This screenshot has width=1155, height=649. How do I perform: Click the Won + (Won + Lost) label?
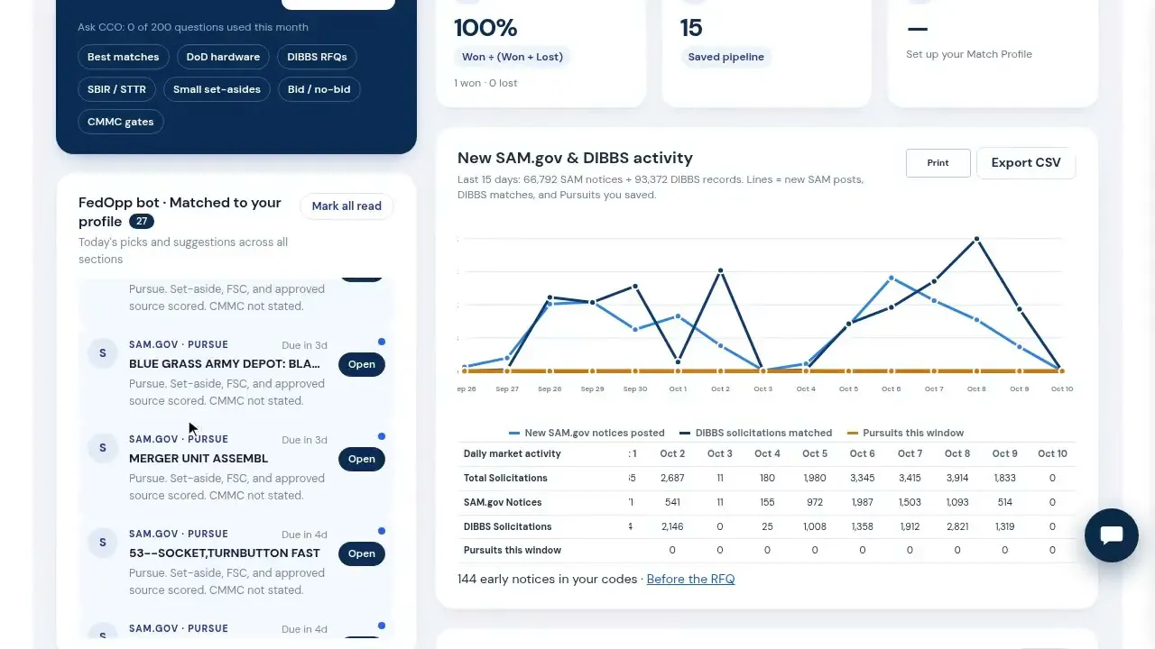tap(513, 57)
